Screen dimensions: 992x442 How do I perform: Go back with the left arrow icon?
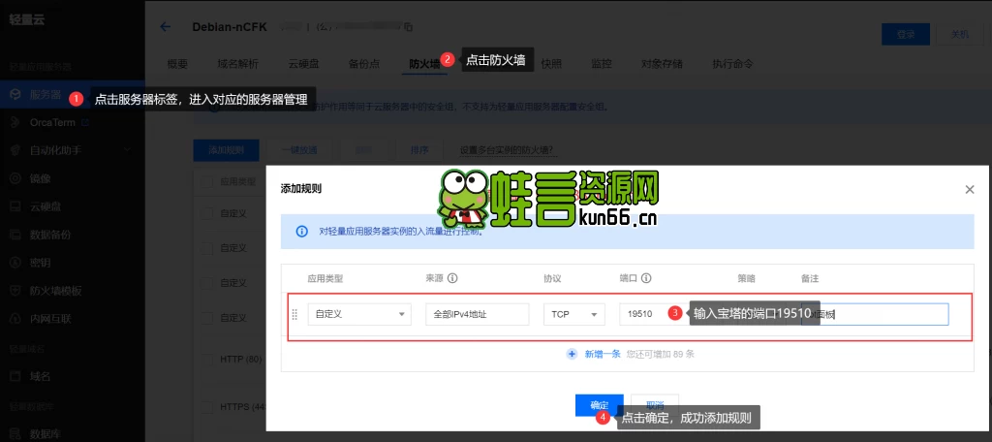point(165,26)
